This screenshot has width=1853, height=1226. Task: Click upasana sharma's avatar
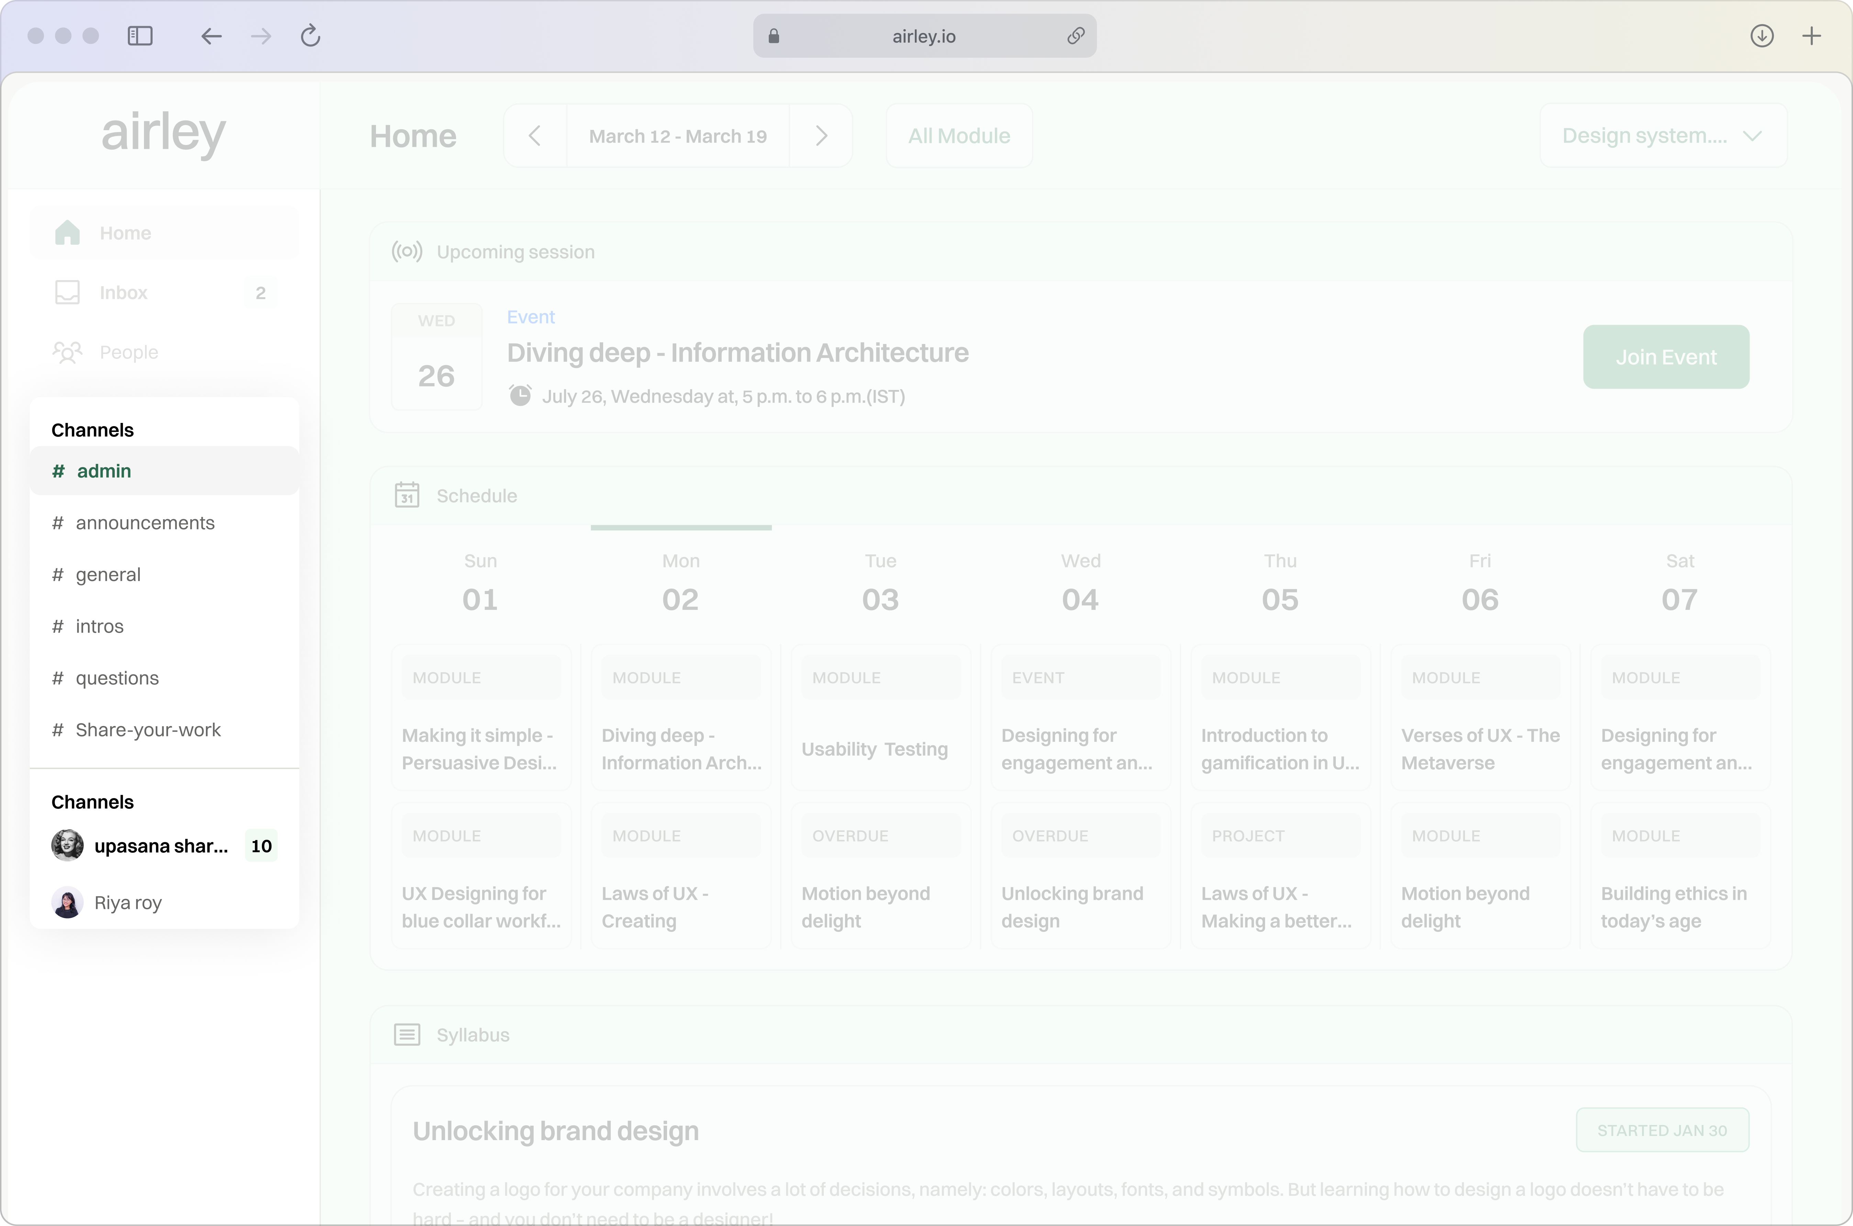click(67, 846)
